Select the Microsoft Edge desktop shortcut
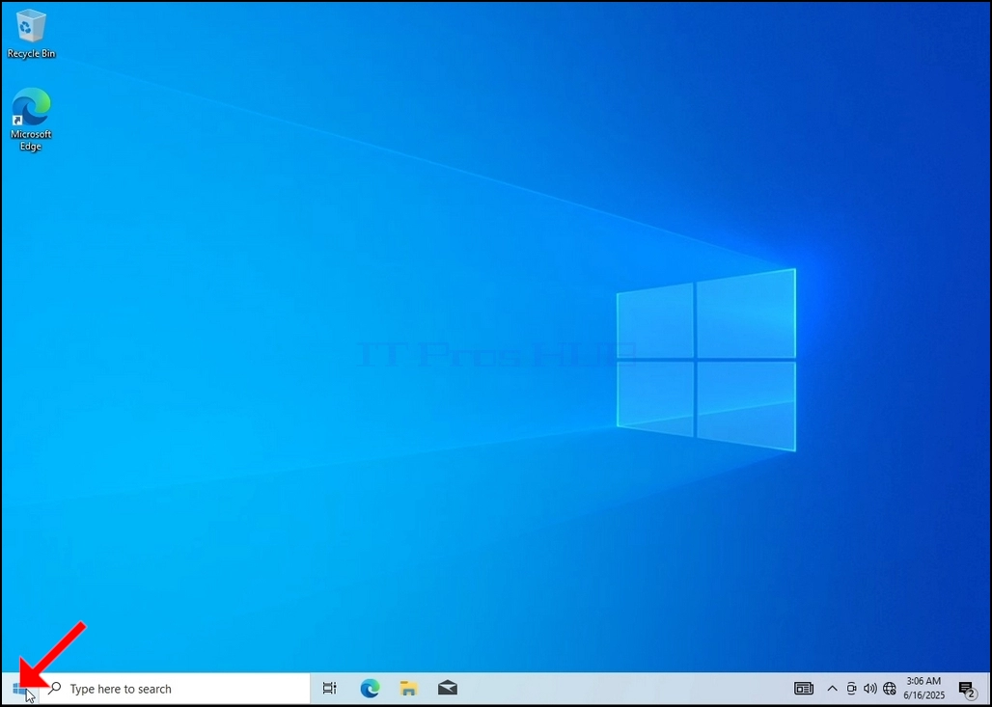992x707 pixels. pos(30,120)
